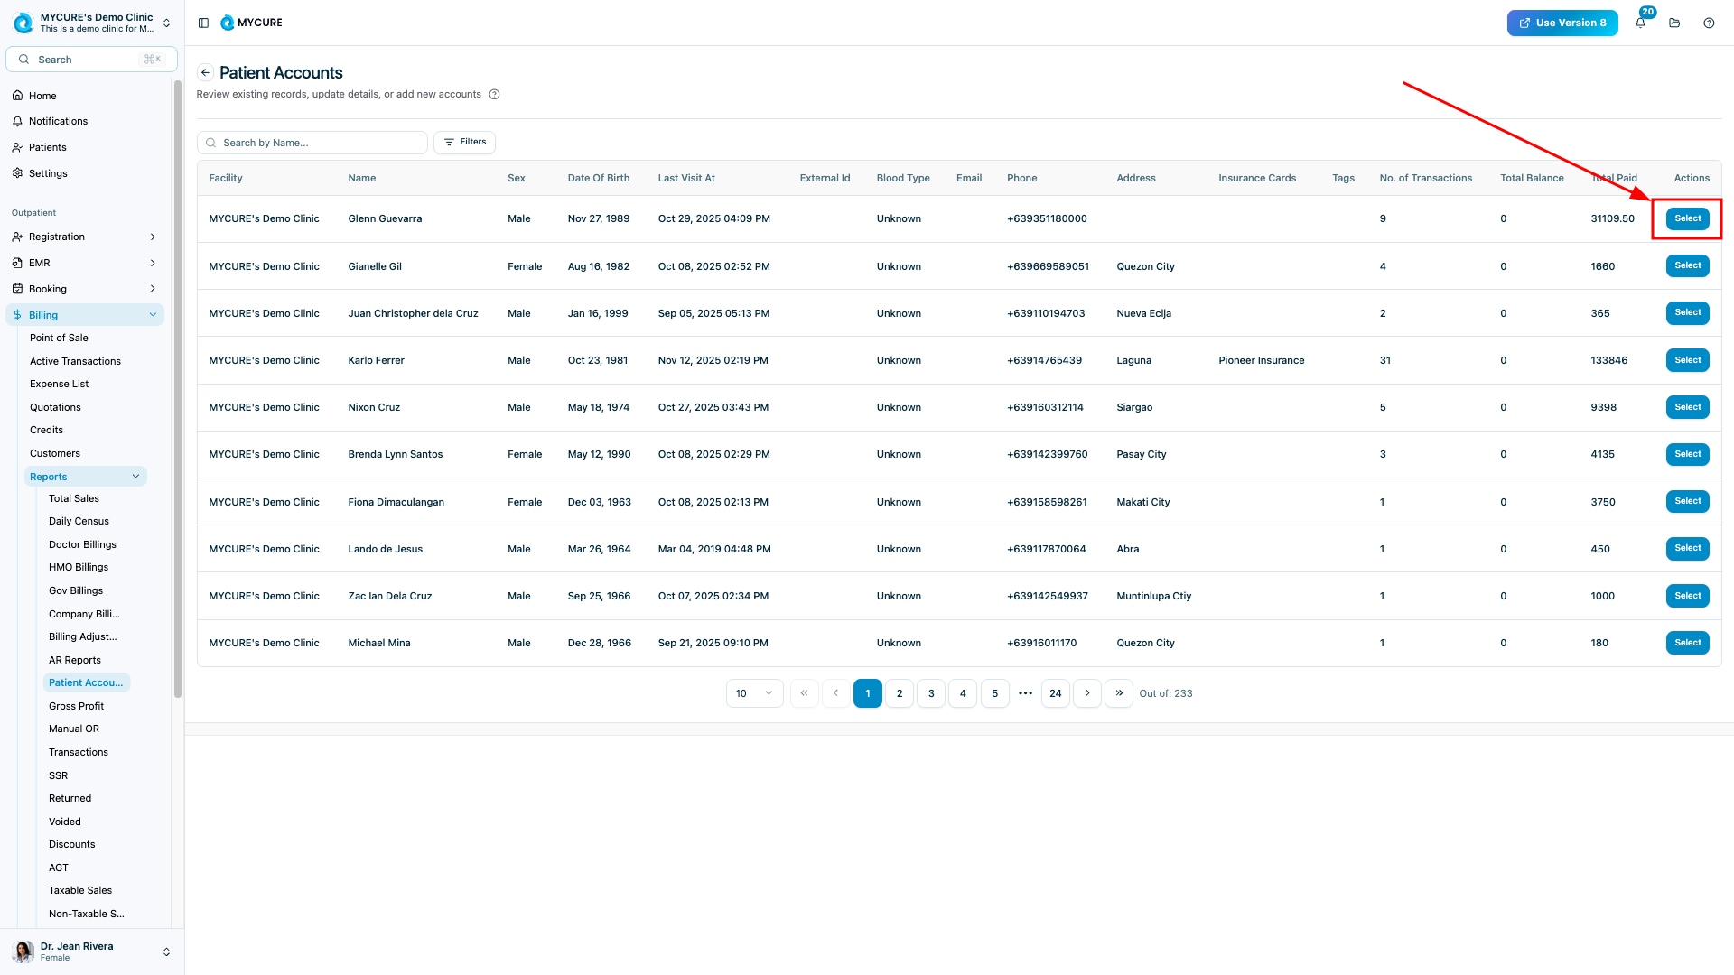
Task: Open the notifications bell icon
Action: pos(1640,23)
